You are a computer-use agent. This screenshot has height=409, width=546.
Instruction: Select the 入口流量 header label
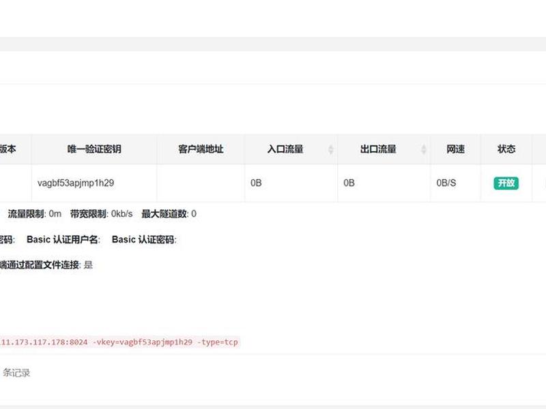click(x=285, y=149)
